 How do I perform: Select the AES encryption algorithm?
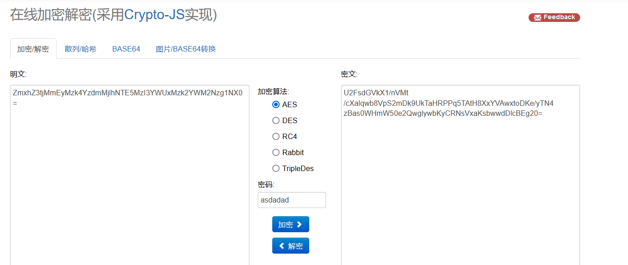(276, 104)
